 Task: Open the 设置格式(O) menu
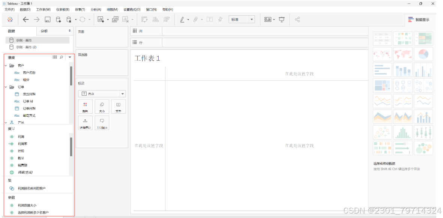coord(132,10)
